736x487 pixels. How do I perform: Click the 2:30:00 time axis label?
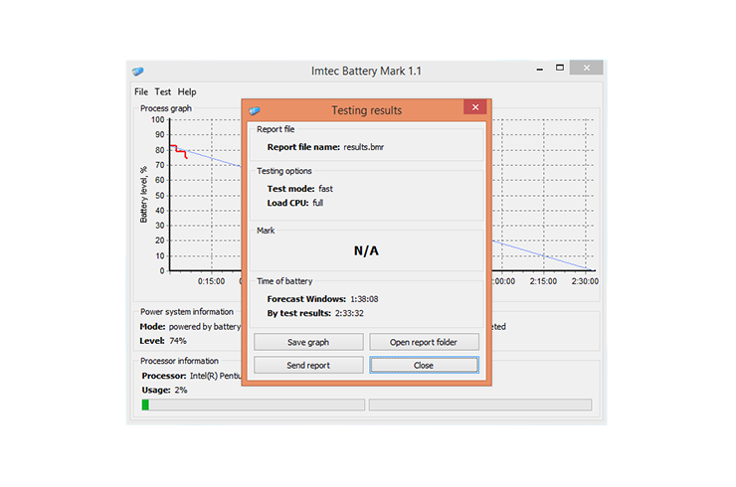[585, 281]
